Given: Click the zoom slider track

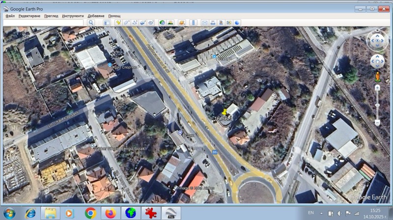Looking at the screenshot, I should click(377, 105).
